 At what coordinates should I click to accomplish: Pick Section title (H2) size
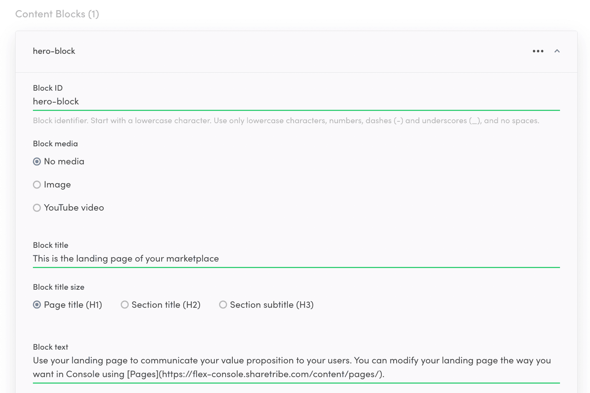point(125,305)
